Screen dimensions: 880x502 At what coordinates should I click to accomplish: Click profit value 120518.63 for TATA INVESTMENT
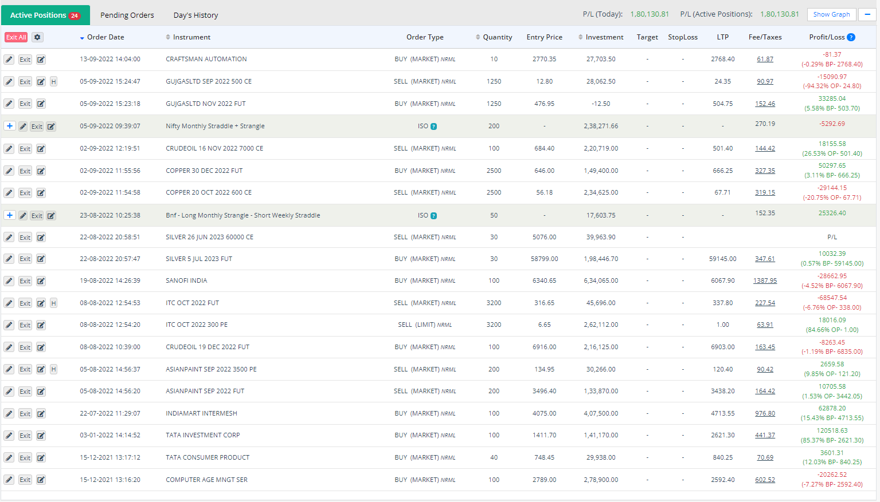[x=832, y=430]
